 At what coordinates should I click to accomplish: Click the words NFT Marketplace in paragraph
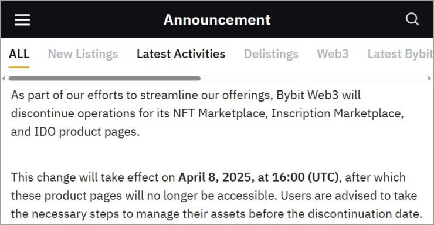pyautogui.click(x=221, y=113)
